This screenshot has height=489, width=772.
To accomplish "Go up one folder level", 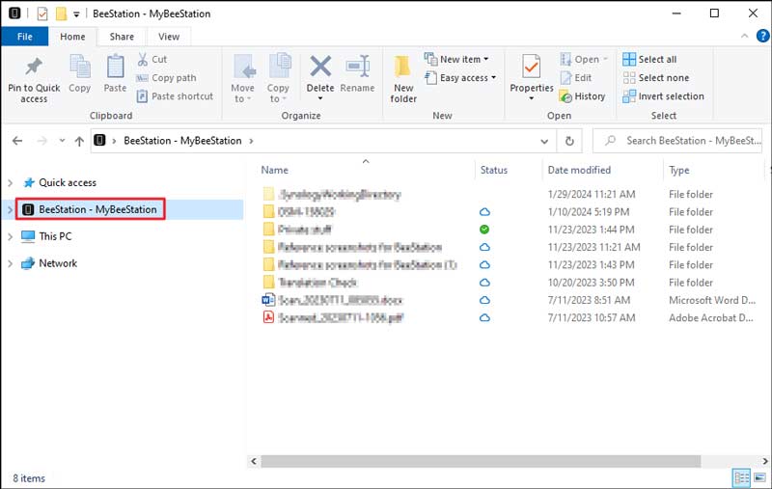I will pos(79,141).
